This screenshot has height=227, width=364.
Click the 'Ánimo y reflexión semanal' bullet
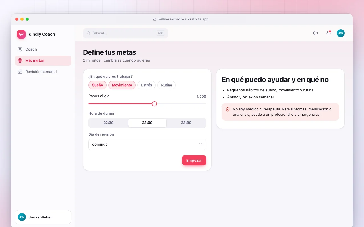[250, 97]
